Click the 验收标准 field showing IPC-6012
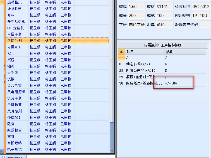This screenshot has height=158, width=211. click(201, 7)
